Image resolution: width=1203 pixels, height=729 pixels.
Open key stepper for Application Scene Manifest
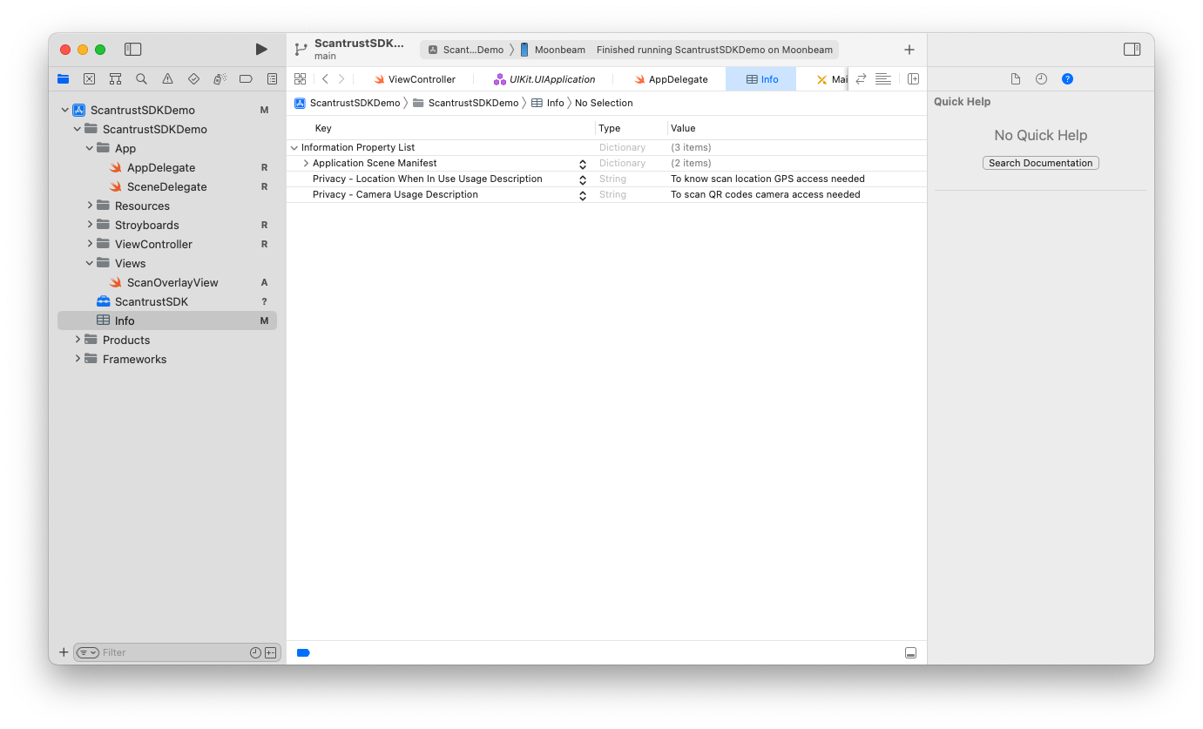[583, 164]
